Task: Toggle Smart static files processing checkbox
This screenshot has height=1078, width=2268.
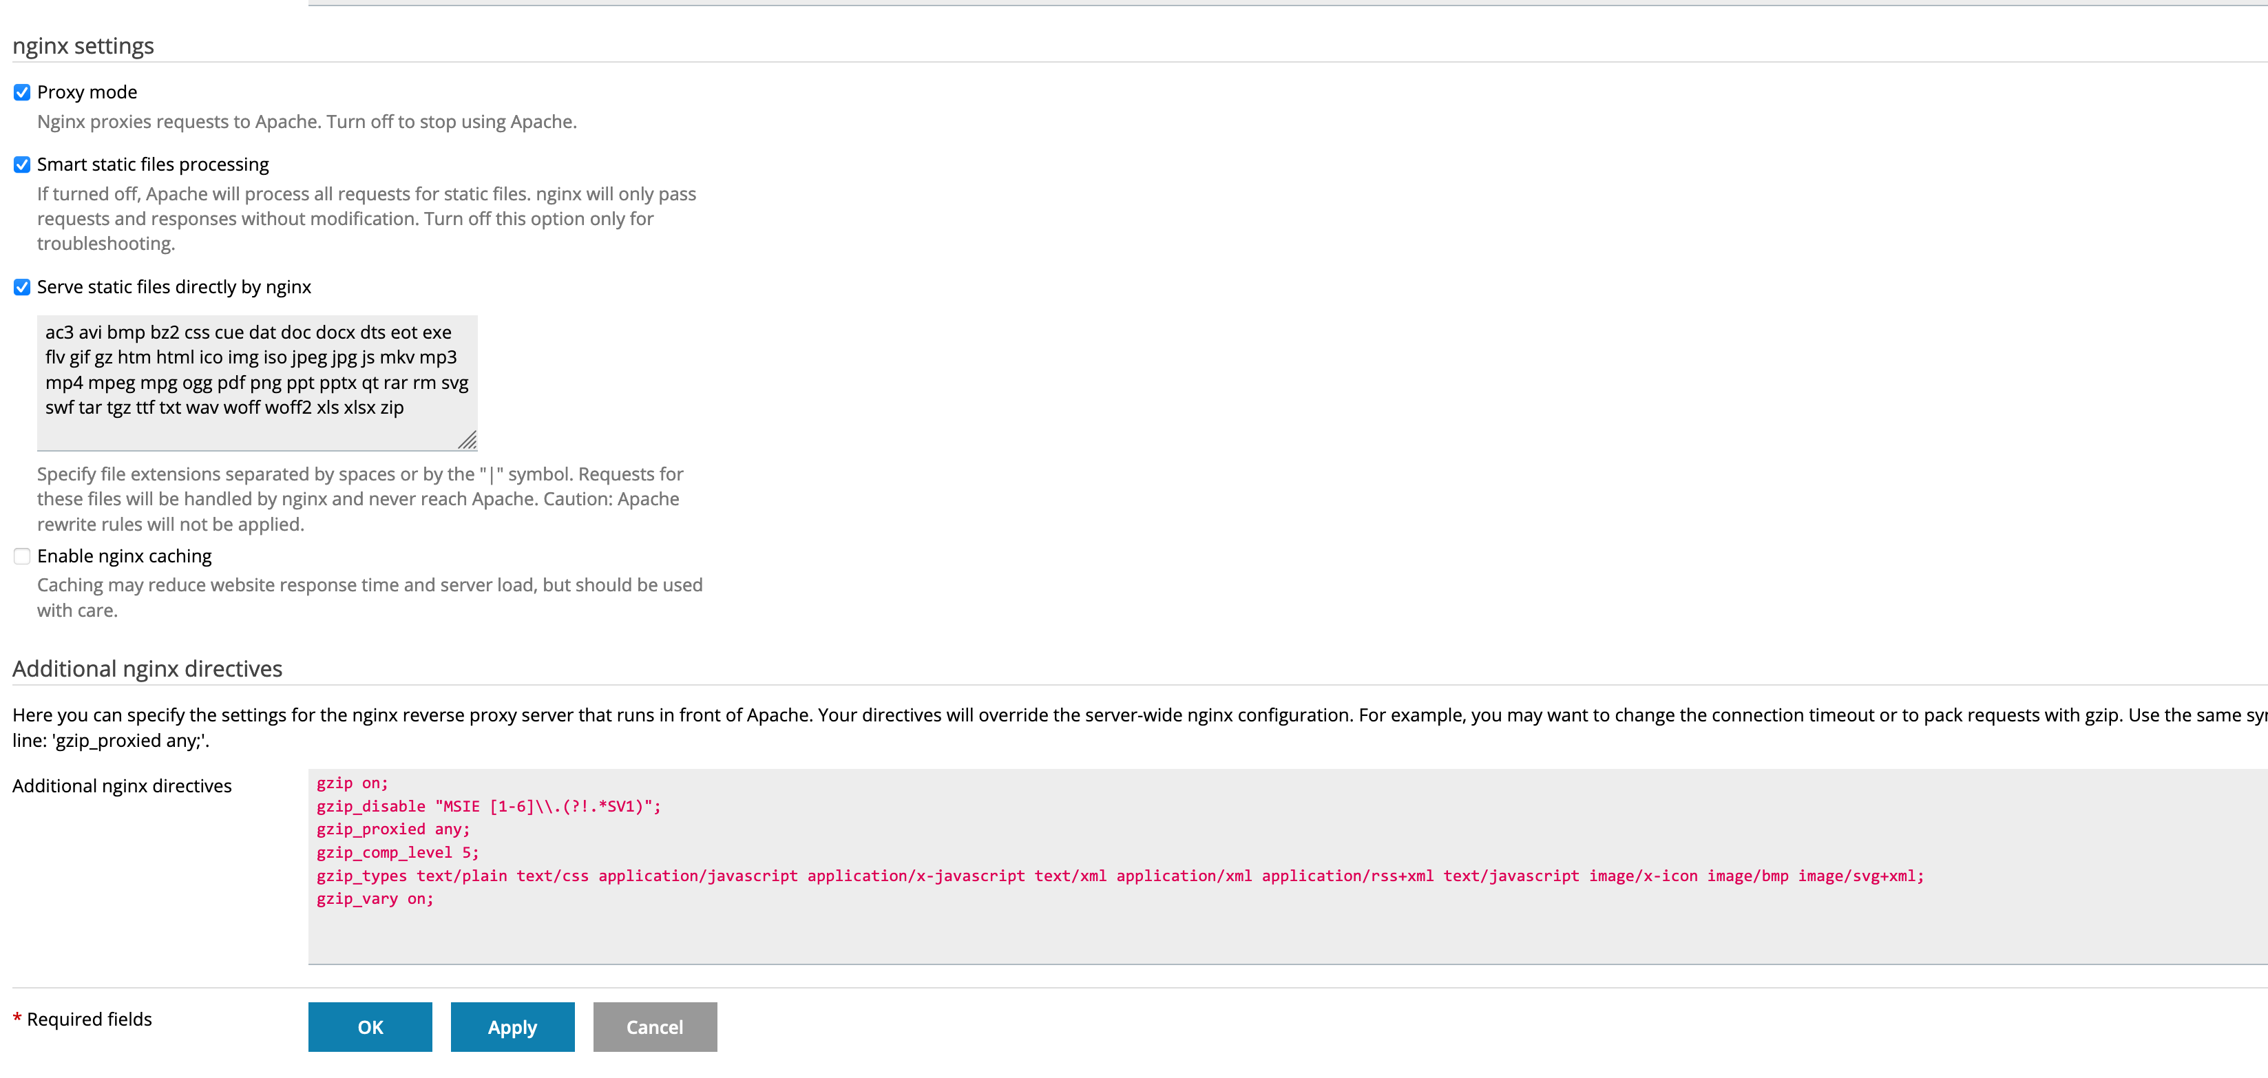Action: point(22,165)
